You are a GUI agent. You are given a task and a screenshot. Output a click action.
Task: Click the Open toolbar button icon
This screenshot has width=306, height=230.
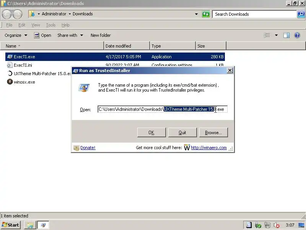click(x=37, y=35)
